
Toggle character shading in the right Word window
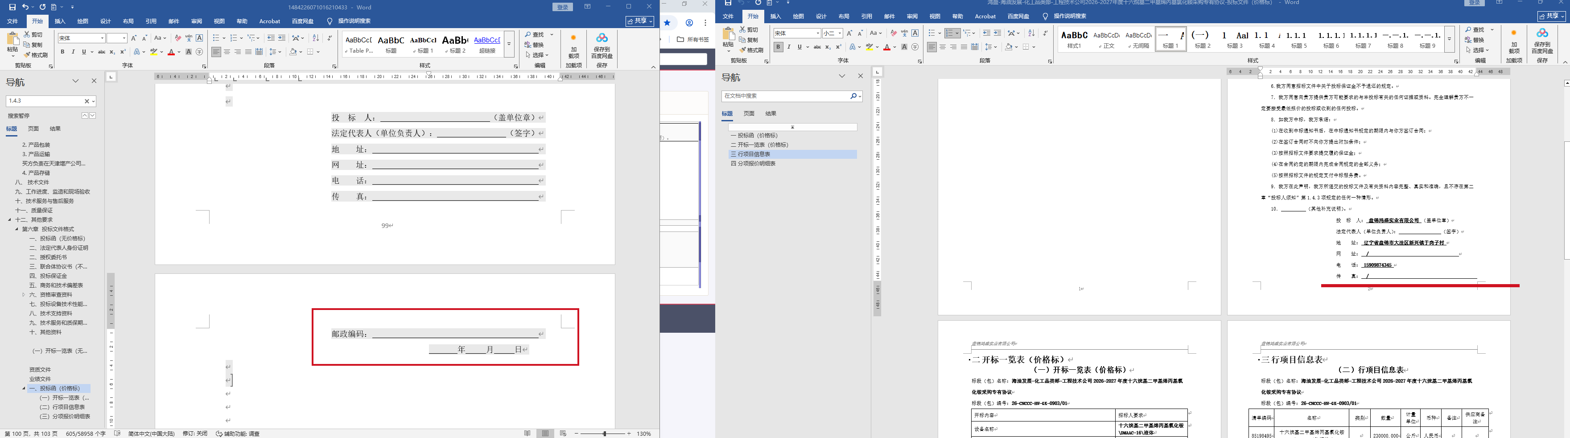[x=904, y=47]
